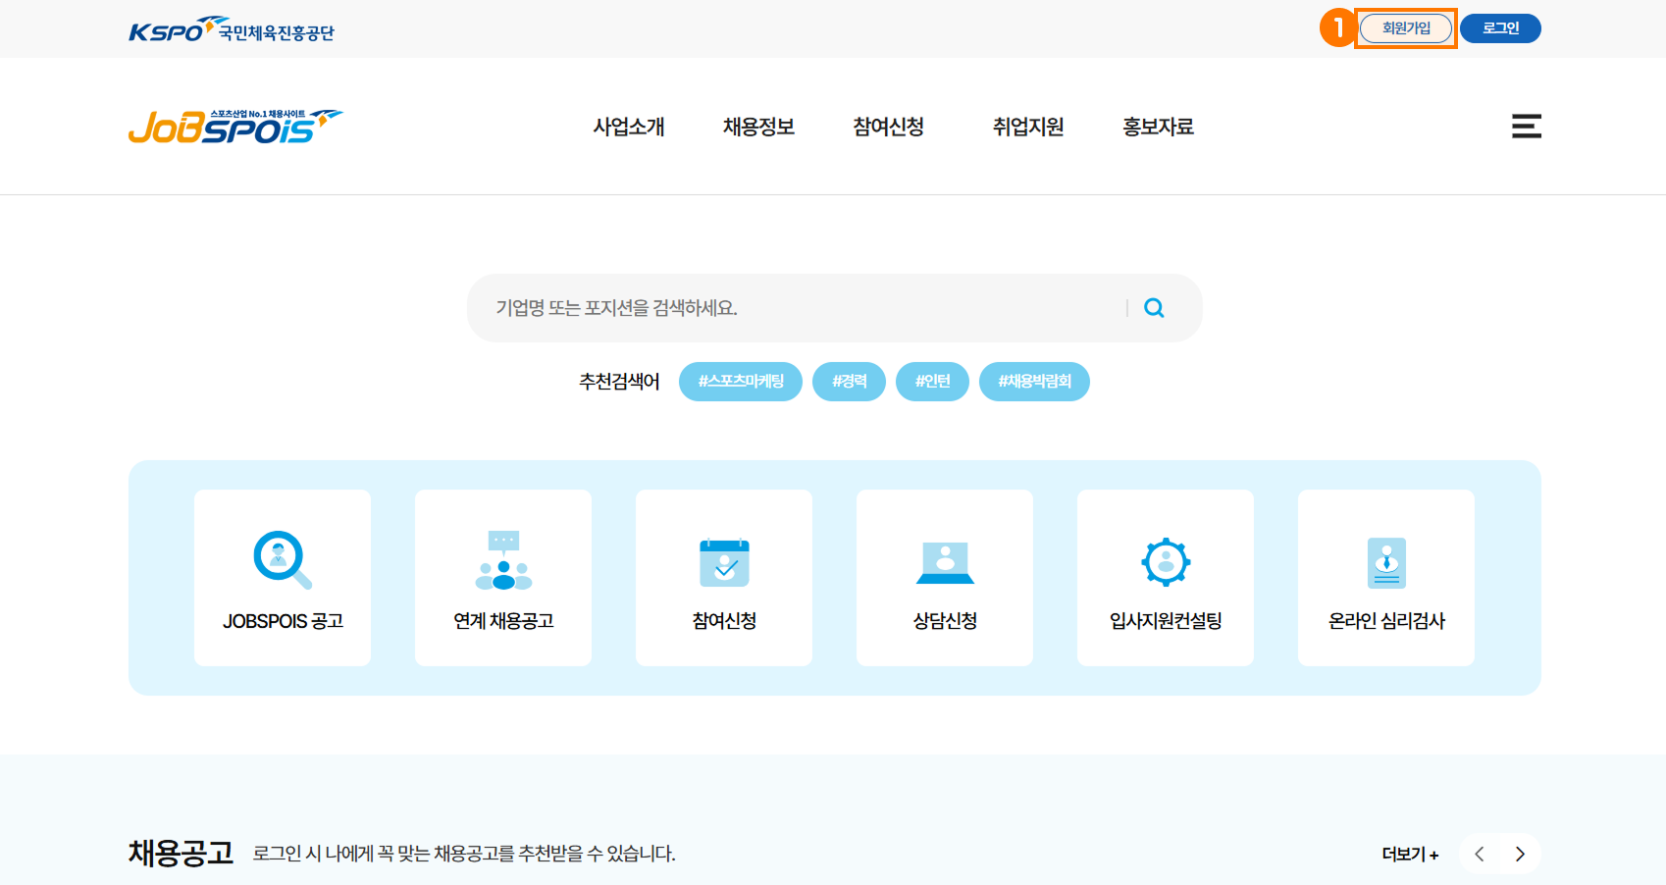Select the 연계 채용공고 icon card
The image size is (1666, 885).
[x=503, y=578]
